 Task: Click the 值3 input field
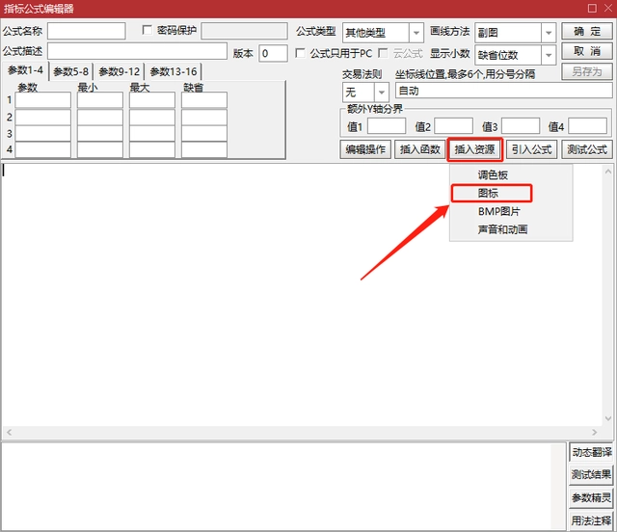click(x=521, y=126)
